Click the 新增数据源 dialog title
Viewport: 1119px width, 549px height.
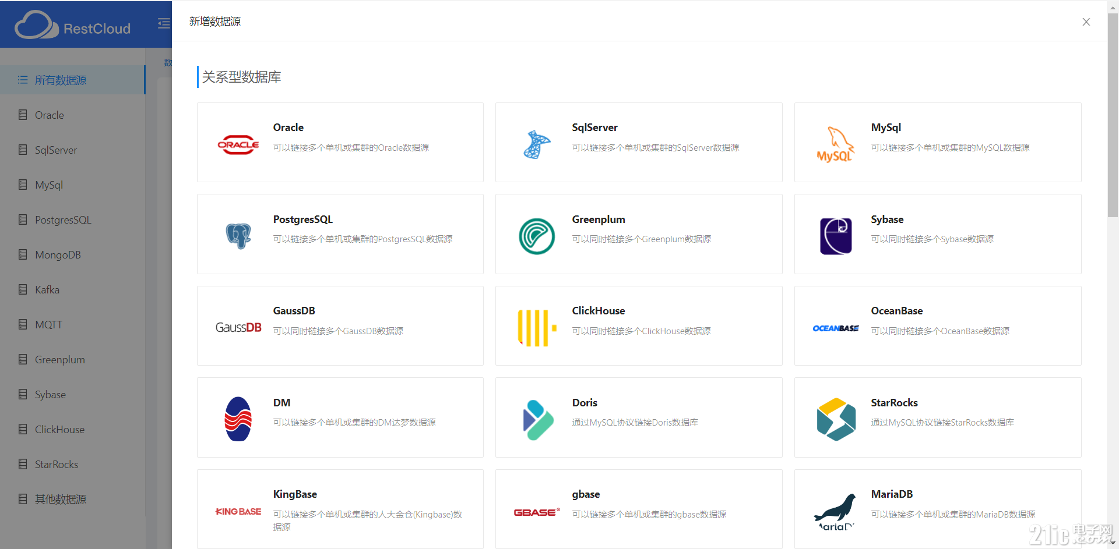pyautogui.click(x=215, y=22)
